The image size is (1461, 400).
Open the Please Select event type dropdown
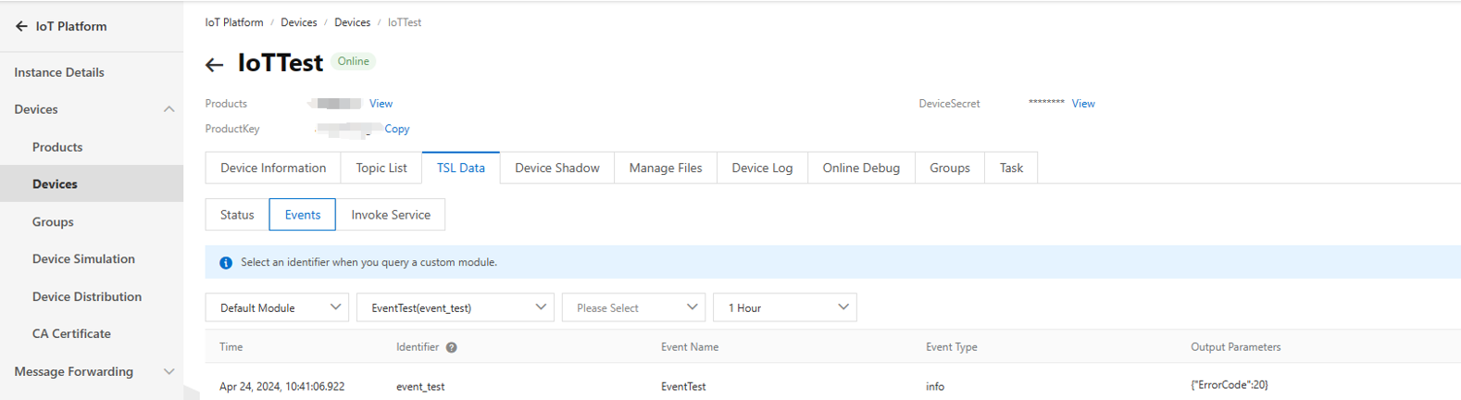click(633, 307)
